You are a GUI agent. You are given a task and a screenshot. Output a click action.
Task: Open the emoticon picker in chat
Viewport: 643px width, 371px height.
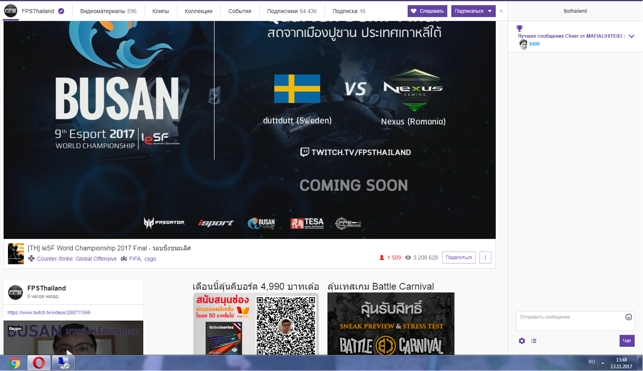point(628,317)
